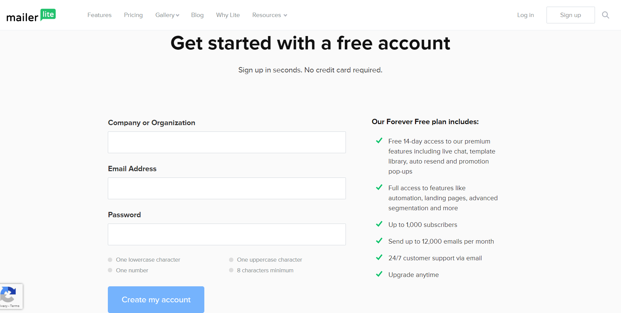Click checkmark beside '24/7 customer support via email'

379,257
